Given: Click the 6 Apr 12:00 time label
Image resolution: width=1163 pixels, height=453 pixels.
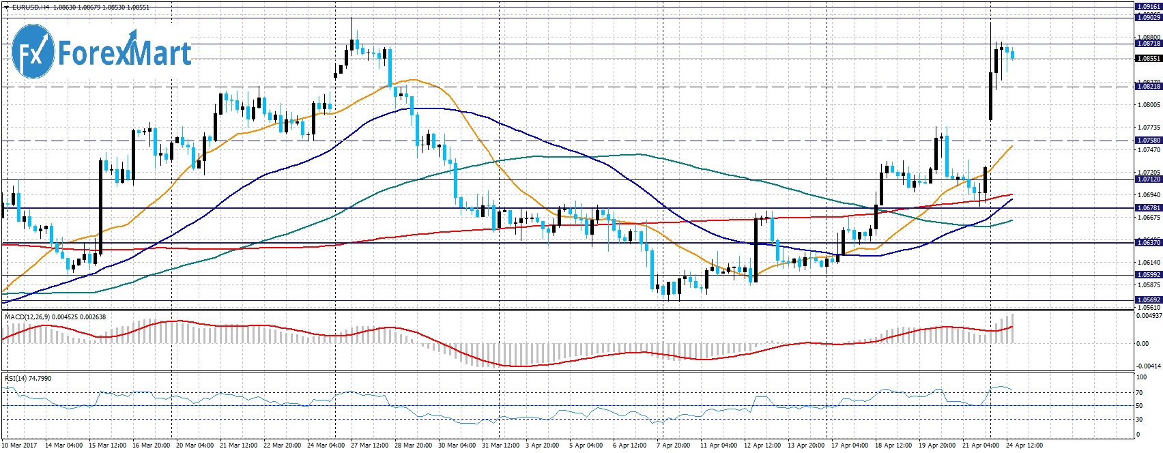Looking at the screenshot, I should tap(630, 445).
